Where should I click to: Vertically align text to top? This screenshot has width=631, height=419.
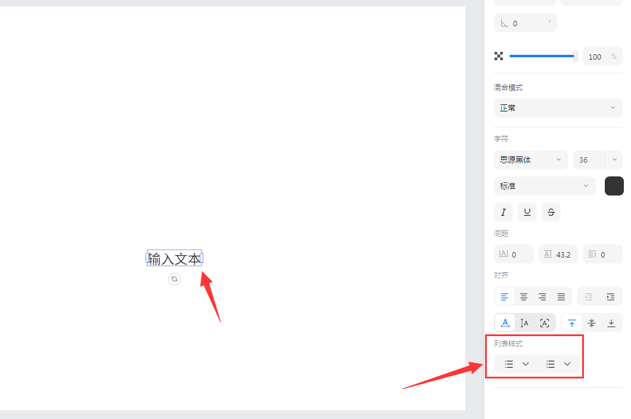click(572, 323)
